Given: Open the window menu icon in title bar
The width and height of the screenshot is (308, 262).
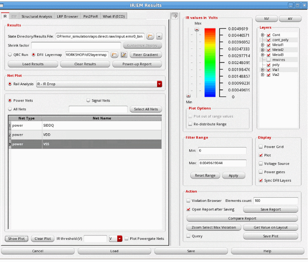Looking at the screenshot, I should click(2, 5).
